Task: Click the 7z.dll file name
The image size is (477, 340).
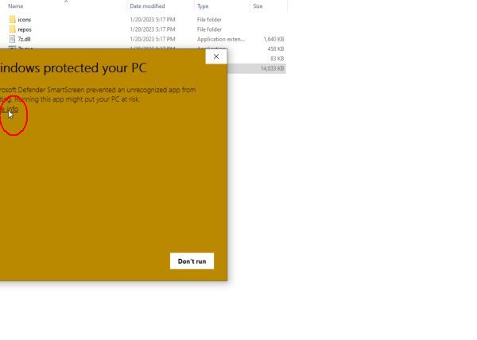Action: [x=24, y=39]
